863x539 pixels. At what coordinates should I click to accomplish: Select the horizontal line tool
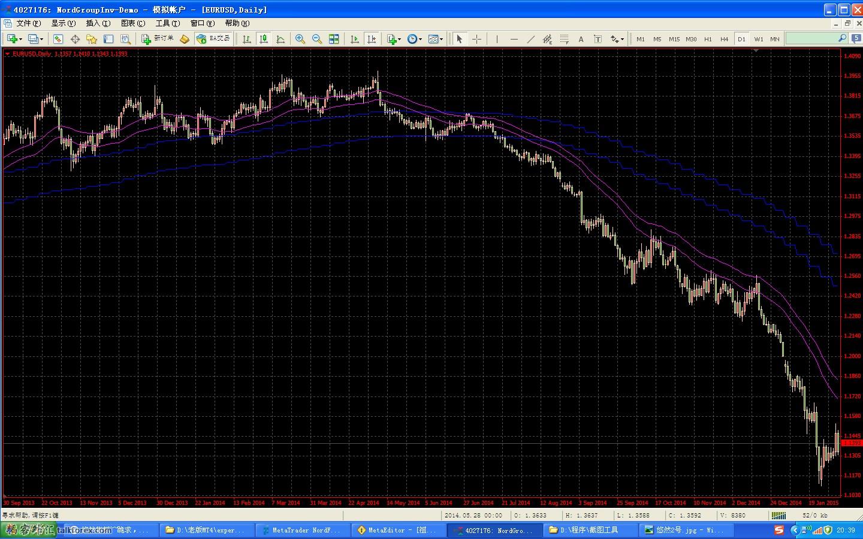514,39
